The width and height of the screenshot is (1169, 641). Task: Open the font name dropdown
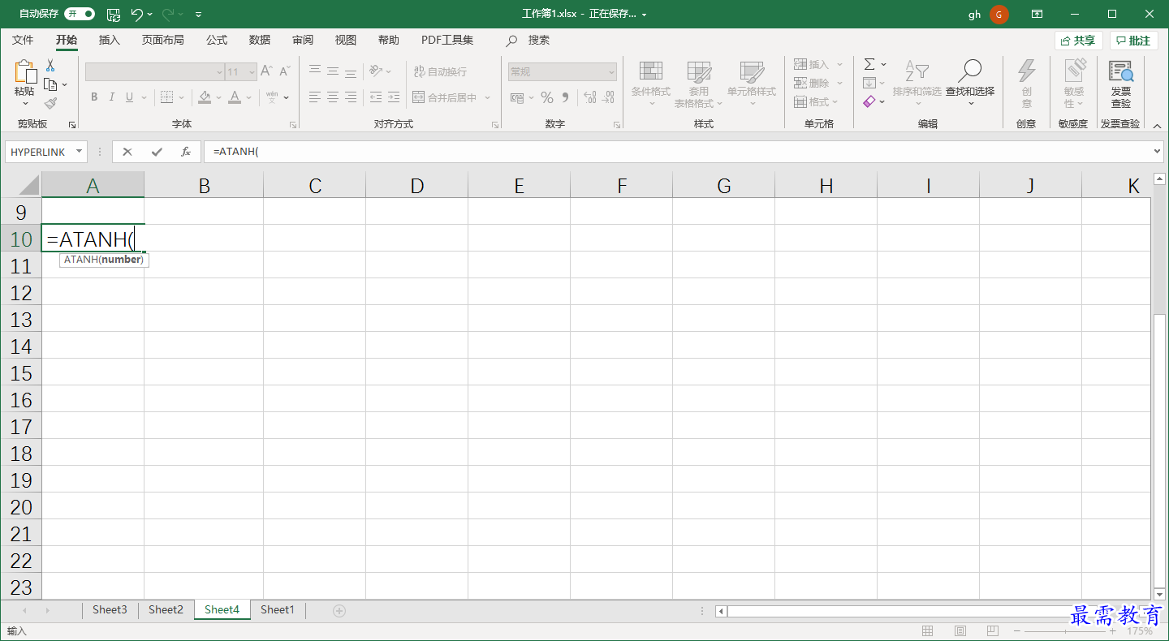point(219,72)
